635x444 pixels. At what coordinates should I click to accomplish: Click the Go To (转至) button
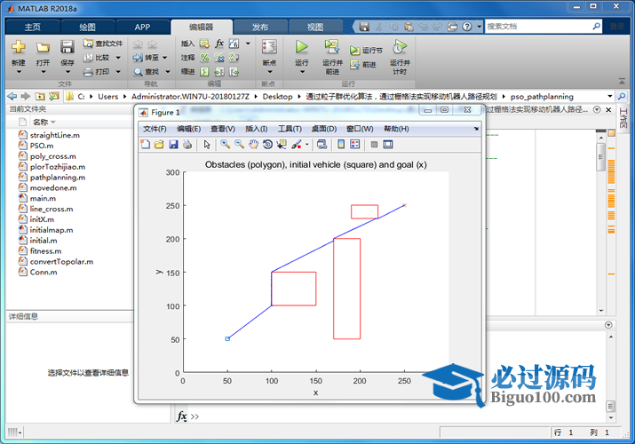147,58
